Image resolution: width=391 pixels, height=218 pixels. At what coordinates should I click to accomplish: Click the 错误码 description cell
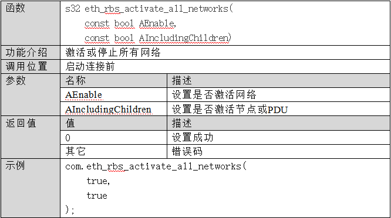click(278, 151)
